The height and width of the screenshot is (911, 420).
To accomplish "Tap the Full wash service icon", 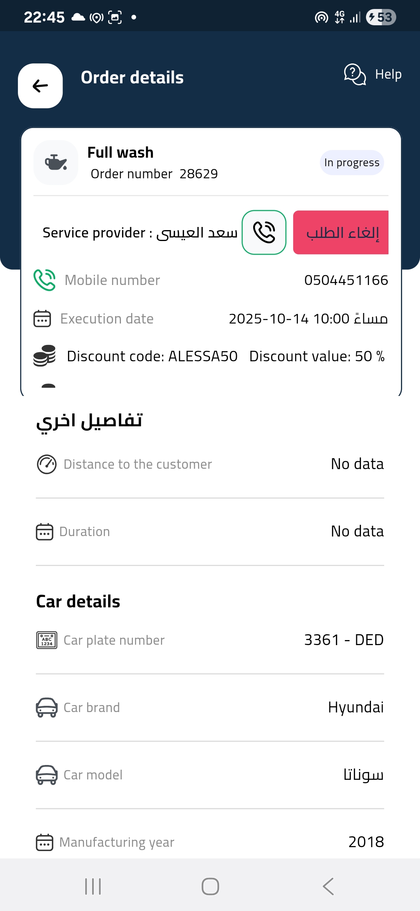I will (56, 162).
